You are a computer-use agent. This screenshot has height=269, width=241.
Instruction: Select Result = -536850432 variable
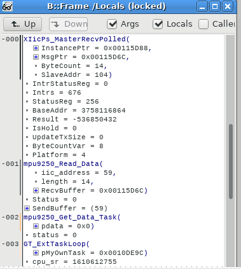pyautogui.click(x=74, y=120)
